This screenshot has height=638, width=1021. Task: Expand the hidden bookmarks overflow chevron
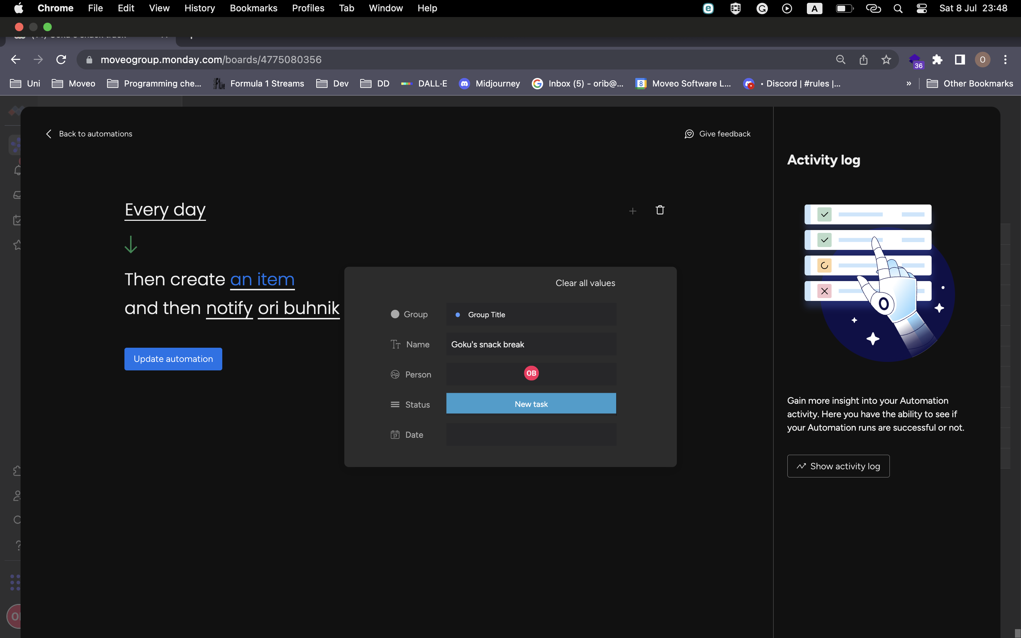click(908, 84)
